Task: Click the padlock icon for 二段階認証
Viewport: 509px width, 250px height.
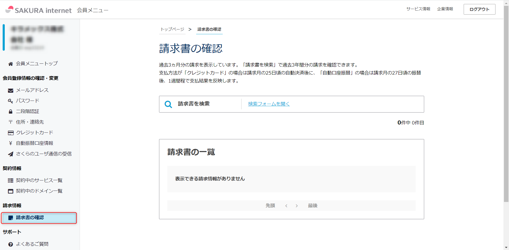Action: tap(11, 112)
